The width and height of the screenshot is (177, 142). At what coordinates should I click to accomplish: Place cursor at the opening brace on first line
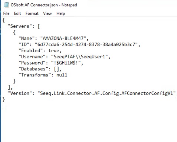click(x=4, y=20)
